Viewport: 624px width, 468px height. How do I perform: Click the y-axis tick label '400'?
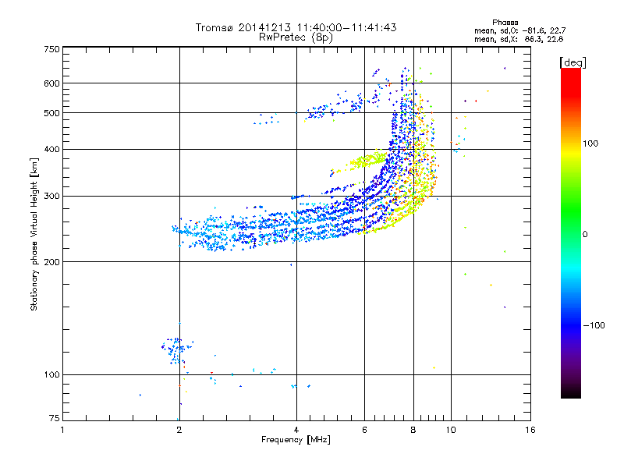pos(51,150)
